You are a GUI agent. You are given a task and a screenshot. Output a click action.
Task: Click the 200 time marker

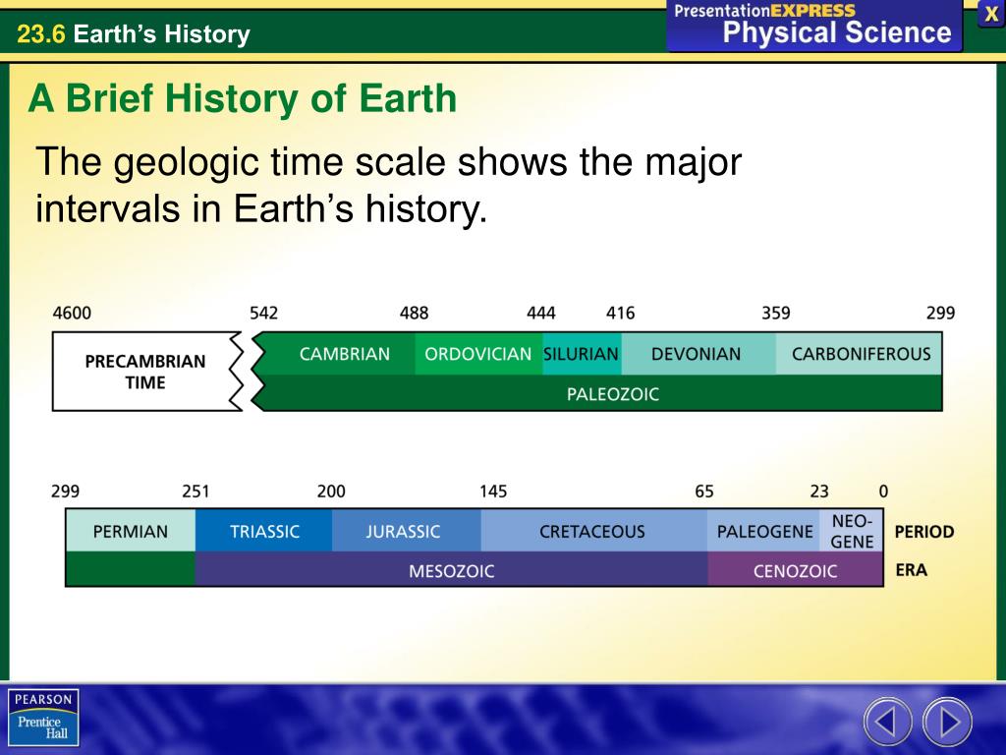pyautogui.click(x=331, y=492)
